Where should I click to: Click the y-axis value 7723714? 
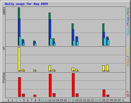[x=4, y=78]
